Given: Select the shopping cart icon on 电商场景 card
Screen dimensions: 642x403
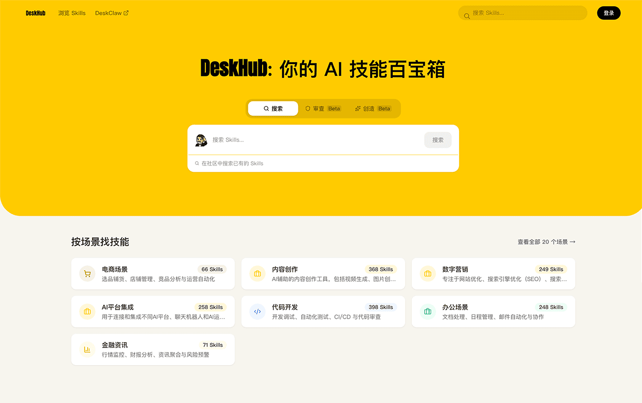Looking at the screenshot, I should (87, 273).
